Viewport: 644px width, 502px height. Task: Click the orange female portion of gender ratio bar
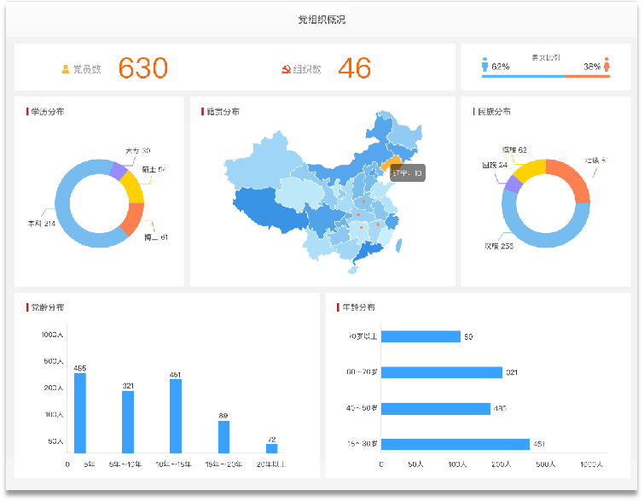click(x=587, y=76)
